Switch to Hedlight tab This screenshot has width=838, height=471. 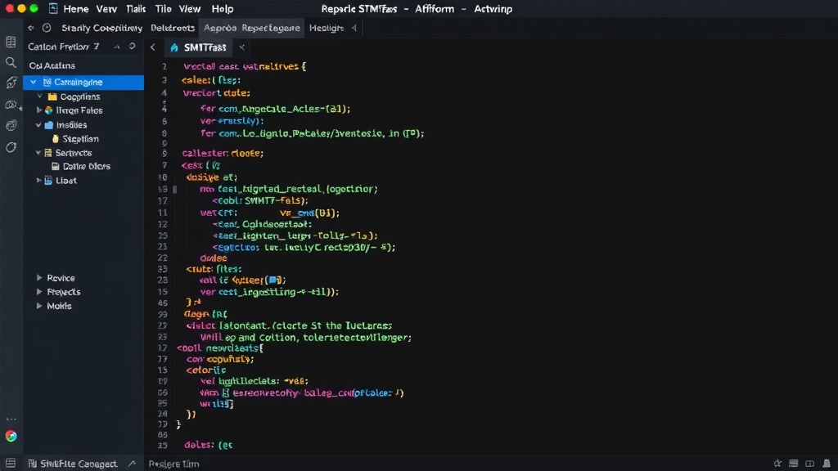point(326,28)
